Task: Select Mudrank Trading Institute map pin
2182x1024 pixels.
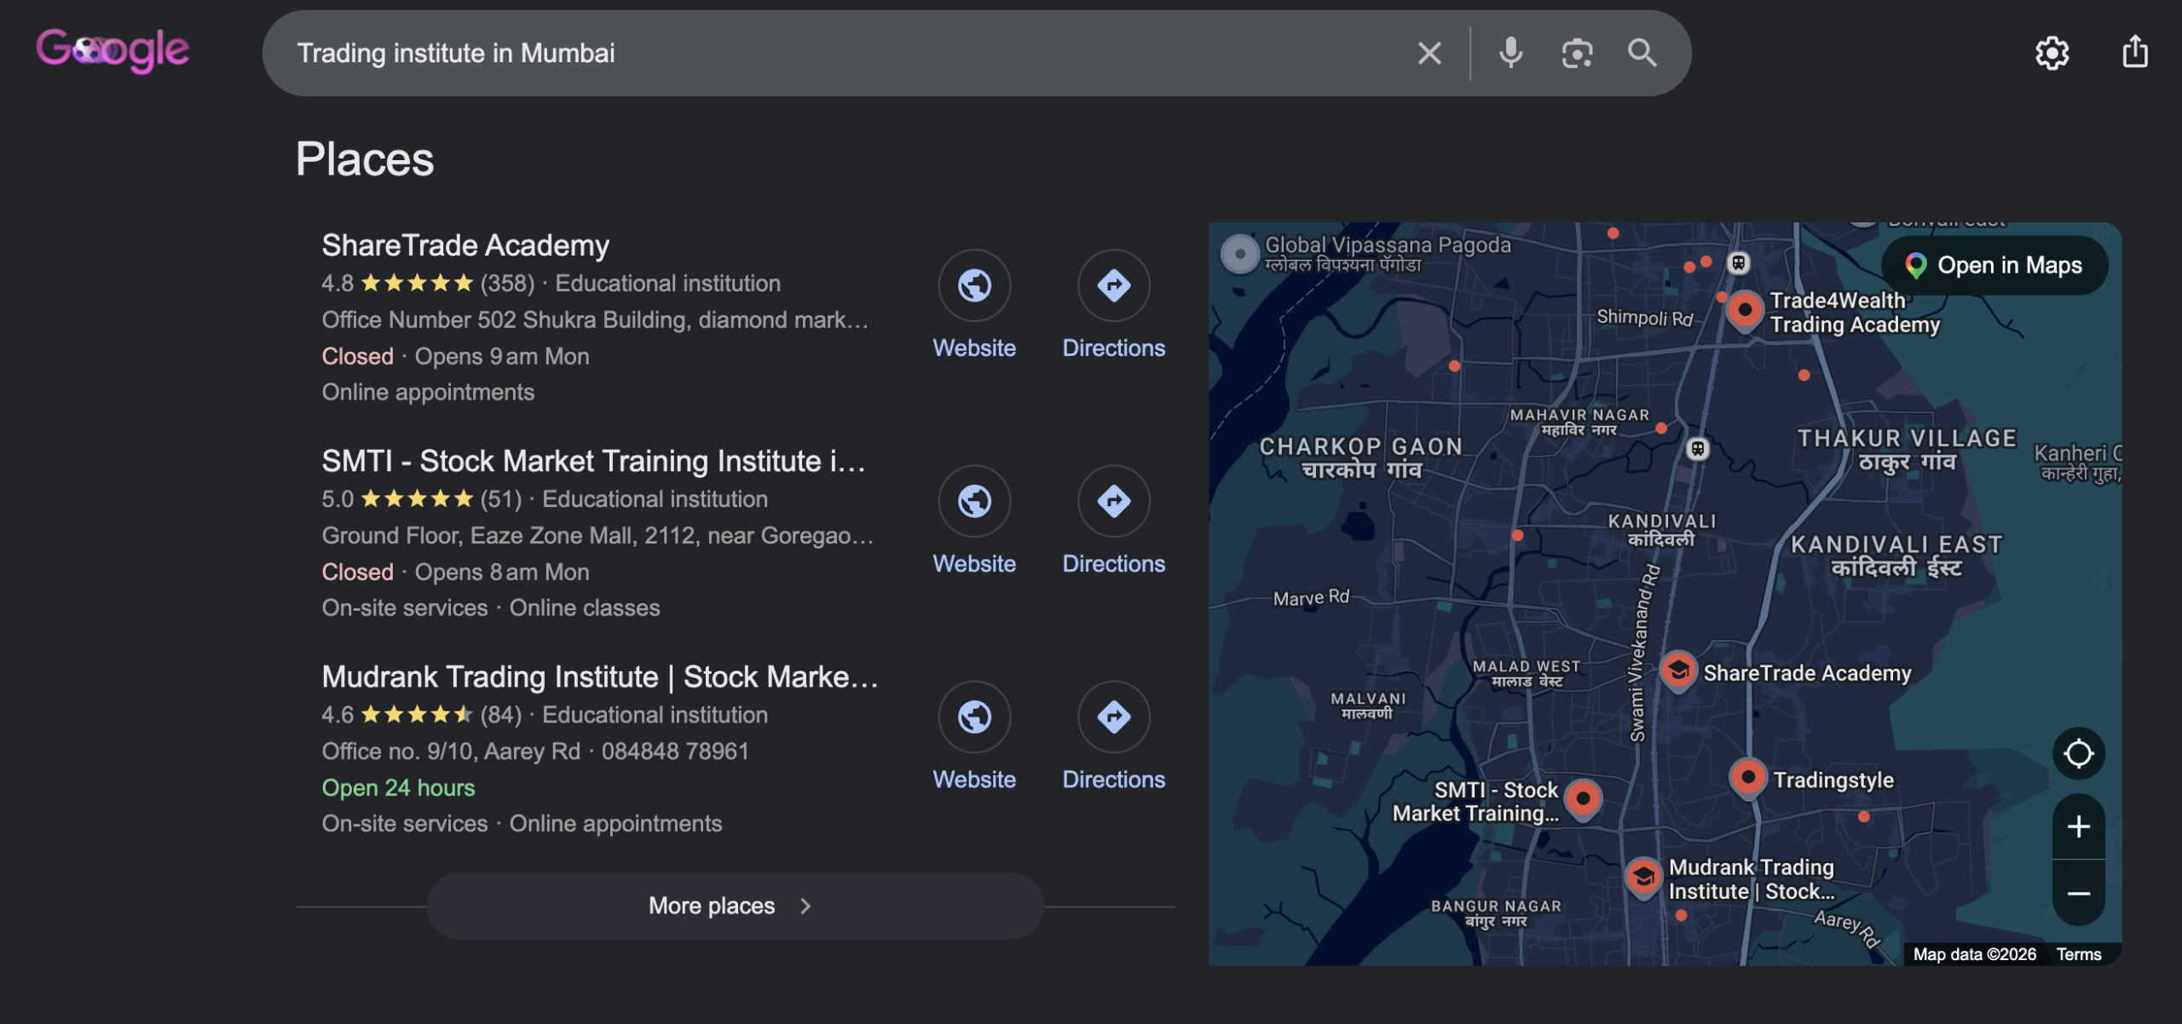Action: (1643, 877)
